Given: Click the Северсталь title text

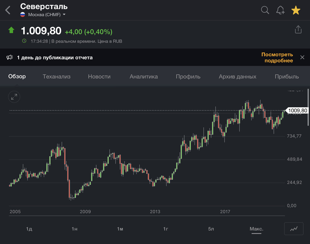Looking at the screenshot, I should click(44, 6).
